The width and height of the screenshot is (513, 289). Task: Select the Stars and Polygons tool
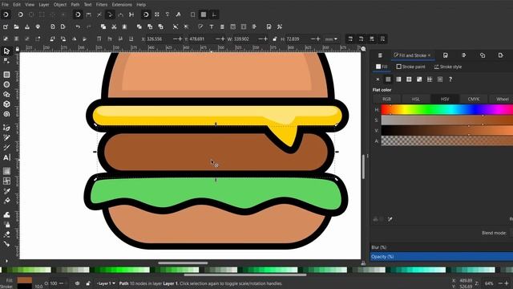[x=6, y=95]
